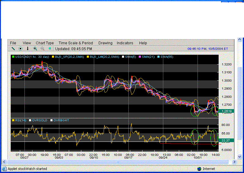Screen dimensions: 244x173
Task: Click the yellow RSI(14) legend swatch
Action: click(x=13, y=120)
